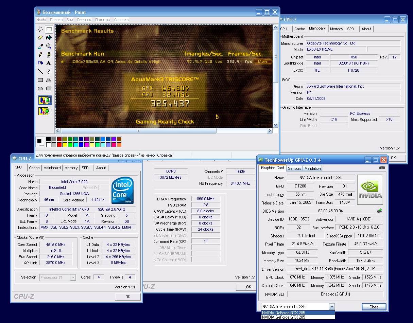Click Paint vertical scrollbar up arrow
The height and width of the screenshot is (323, 413).
(x=276, y=28)
